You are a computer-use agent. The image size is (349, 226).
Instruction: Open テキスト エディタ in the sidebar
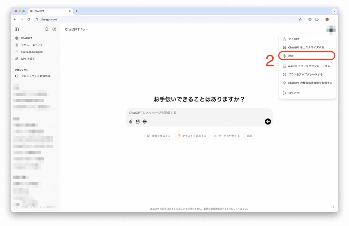pos(32,45)
